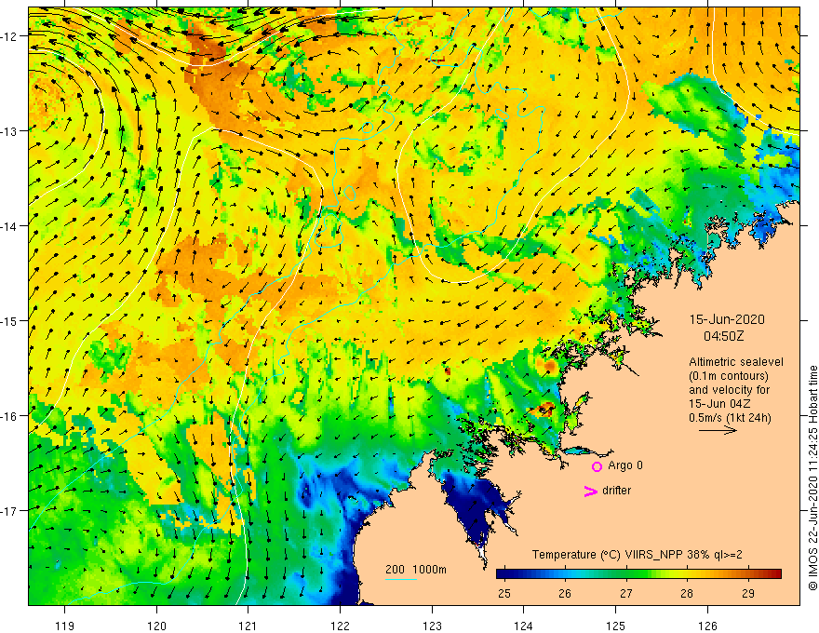Click the longitude 125 axis label

[616, 626]
